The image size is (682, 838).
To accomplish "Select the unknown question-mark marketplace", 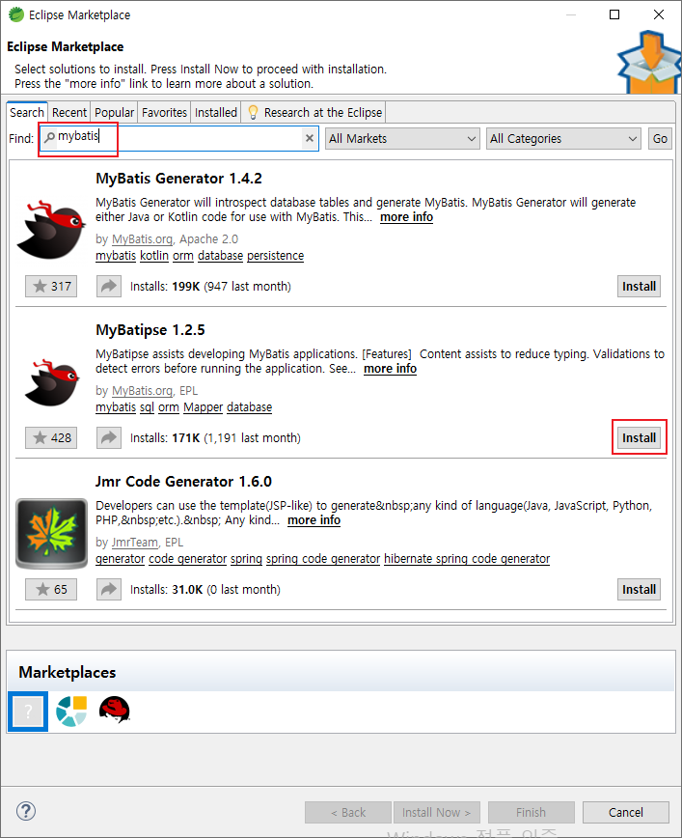I will pos(28,712).
